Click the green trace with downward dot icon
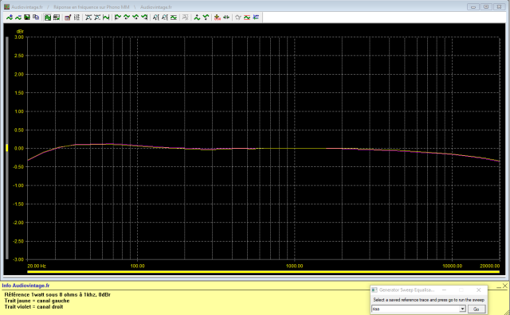 pos(197,17)
